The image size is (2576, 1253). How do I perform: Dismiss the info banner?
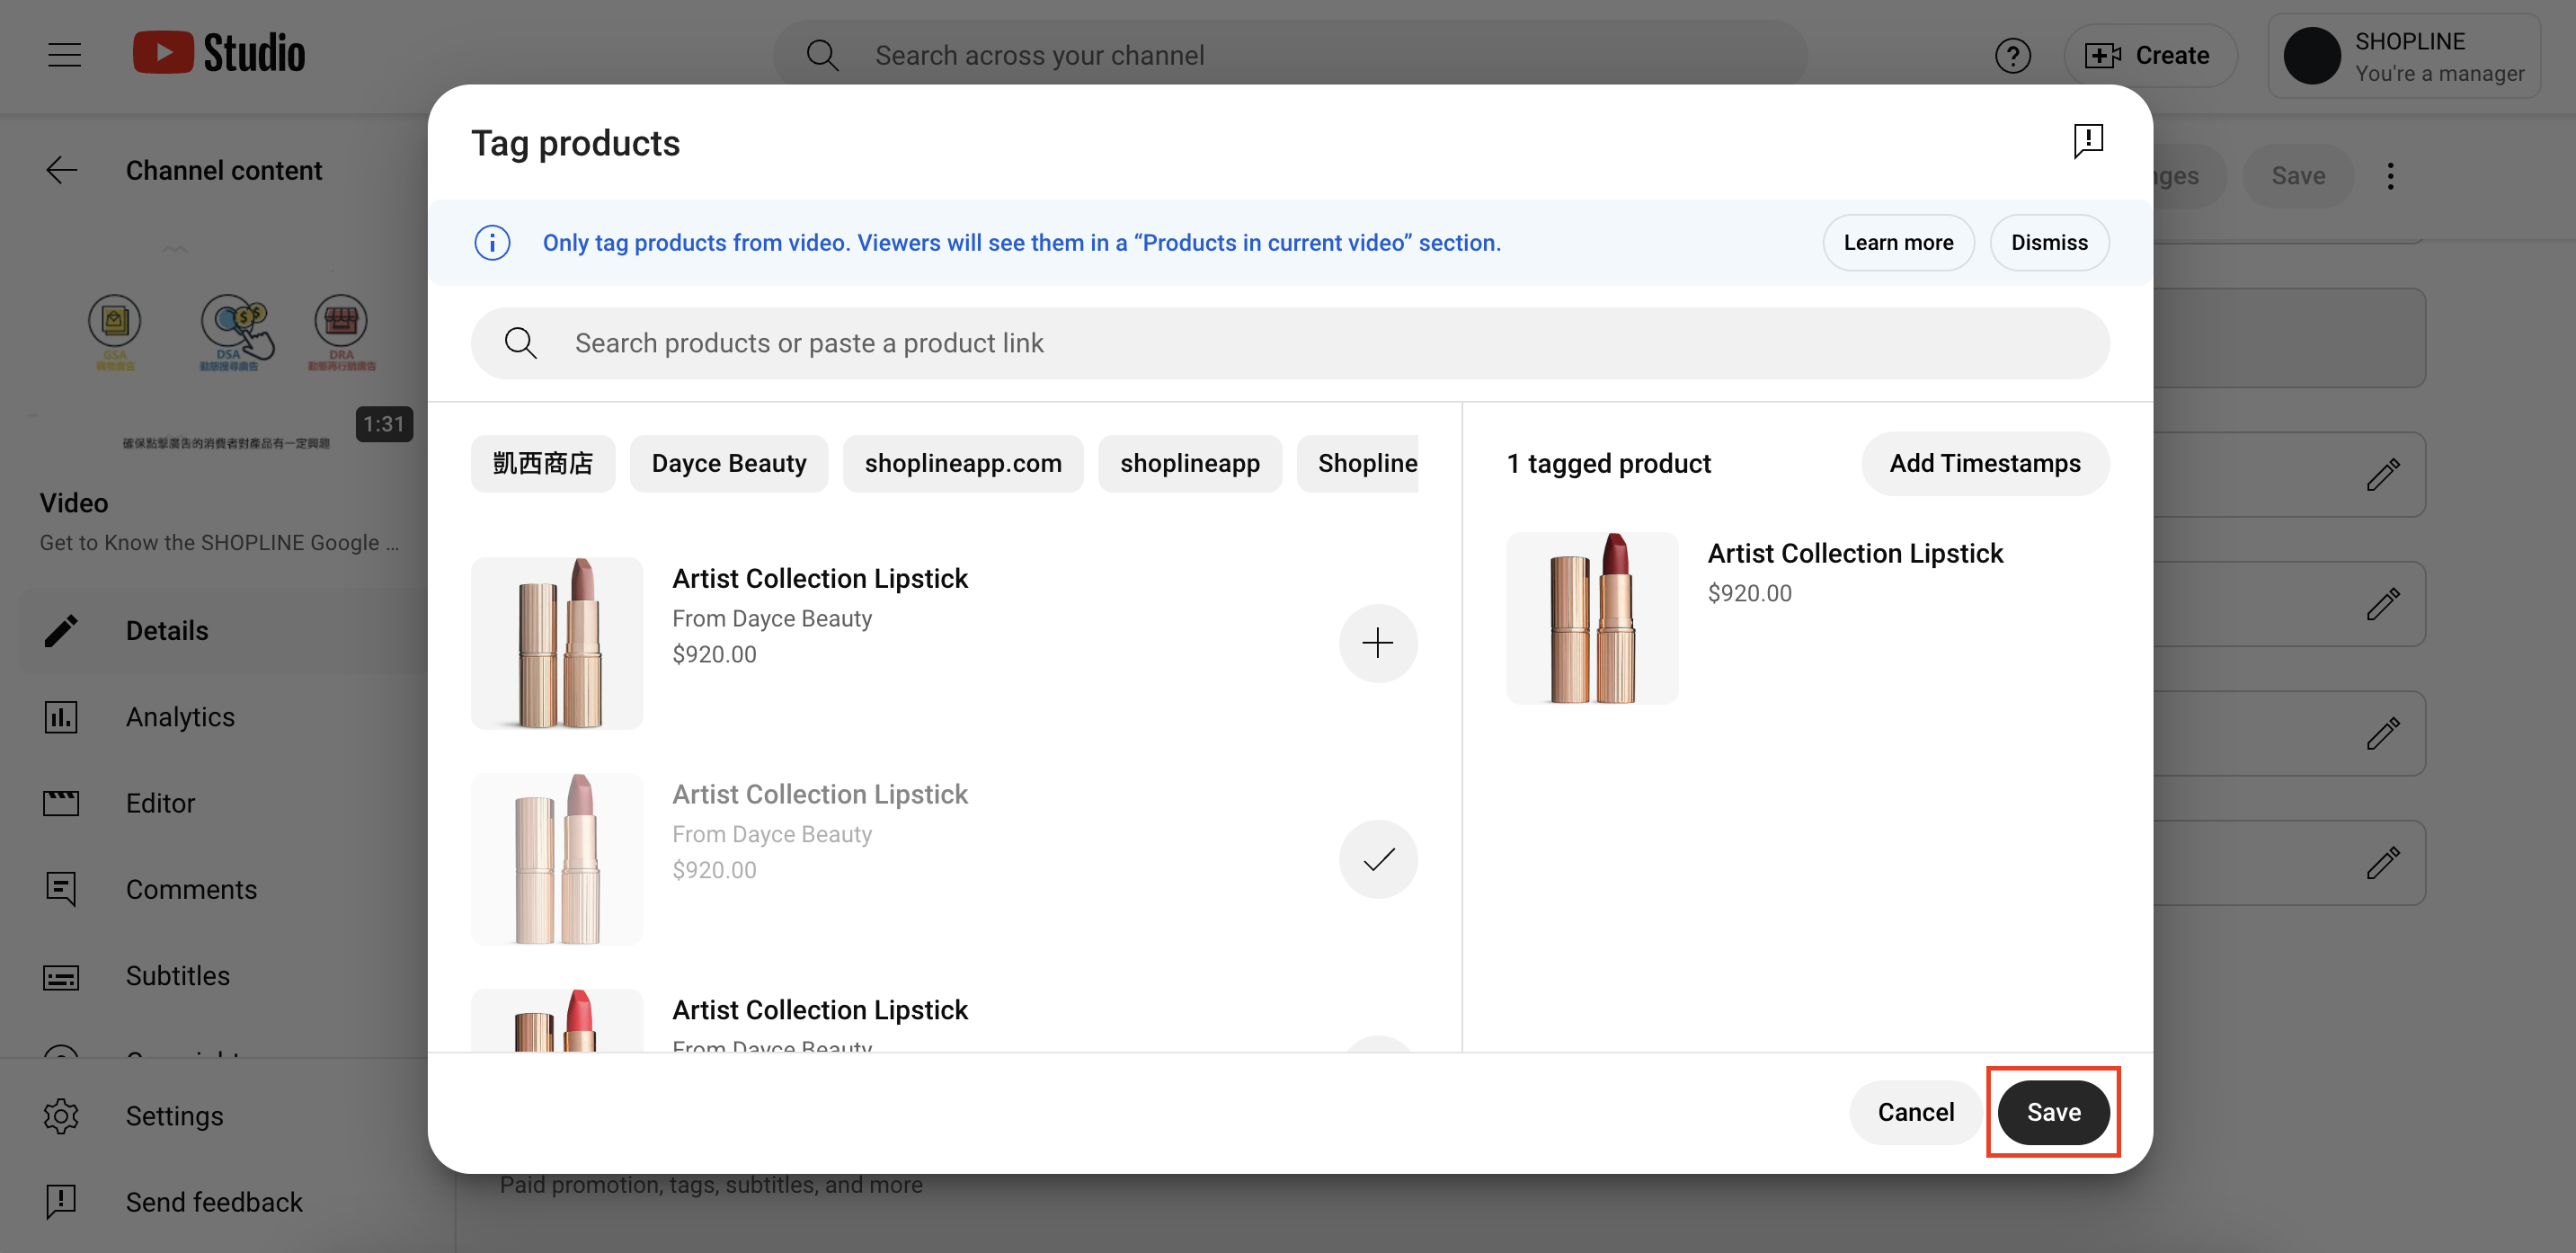point(2049,243)
